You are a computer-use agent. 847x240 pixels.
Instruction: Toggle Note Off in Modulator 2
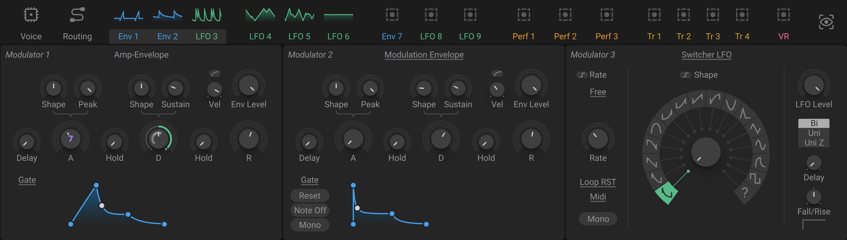click(310, 210)
